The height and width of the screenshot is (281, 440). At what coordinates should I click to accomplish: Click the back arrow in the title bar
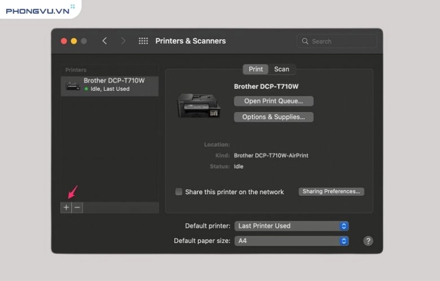105,41
